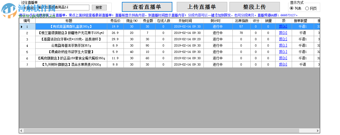The image size is (340, 135).
Task: Click the 顶[3] link in row 2
Action: click(x=283, y=33)
